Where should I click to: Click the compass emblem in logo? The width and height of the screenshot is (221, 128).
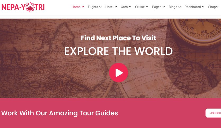point(30,7)
